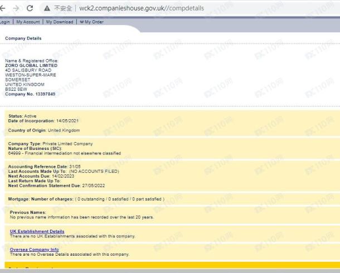Click Country of Origin: United Kingdom
This screenshot has width=340, height=273.
point(44,130)
